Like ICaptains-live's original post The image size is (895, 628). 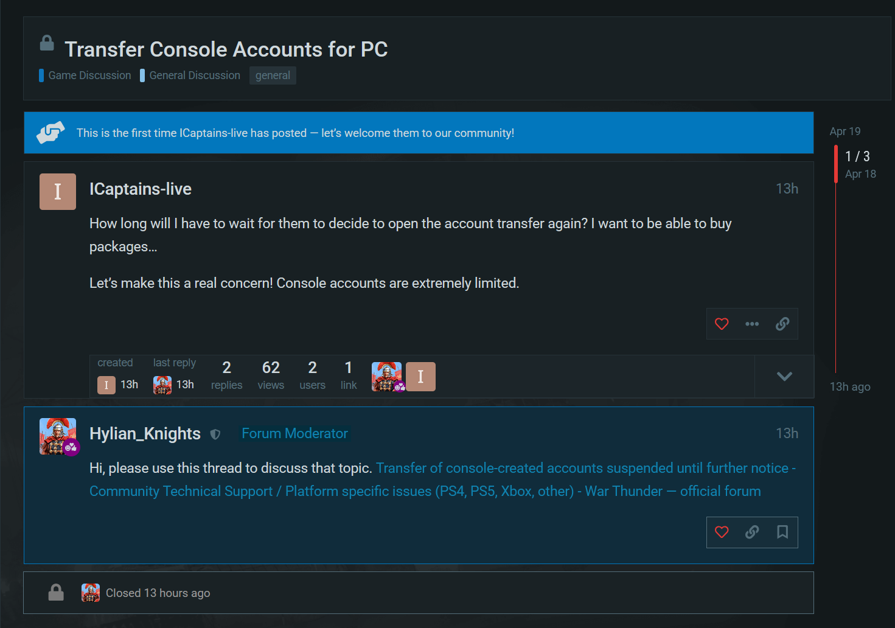pyautogui.click(x=722, y=324)
